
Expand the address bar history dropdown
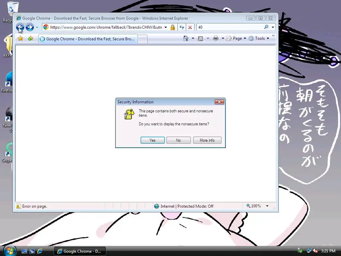[166, 27]
